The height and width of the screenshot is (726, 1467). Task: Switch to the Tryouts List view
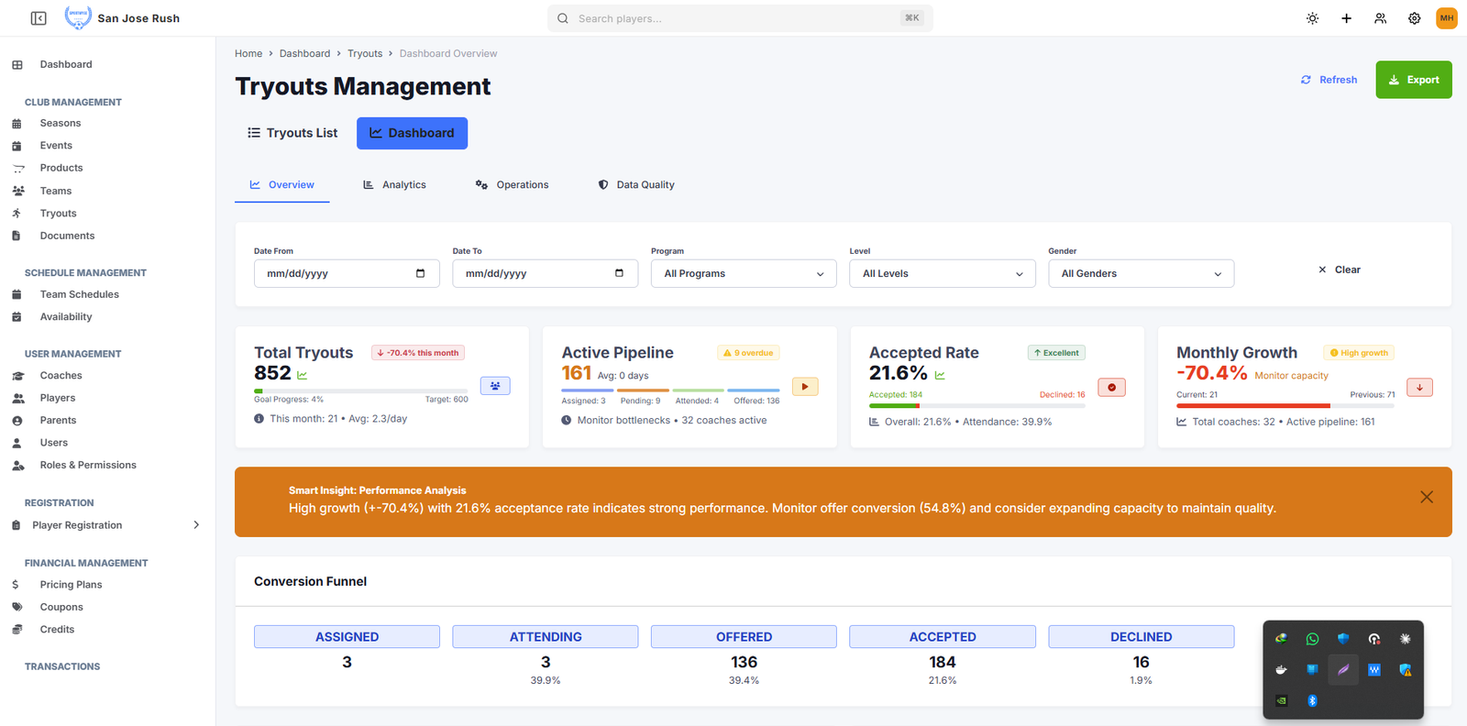click(x=292, y=133)
